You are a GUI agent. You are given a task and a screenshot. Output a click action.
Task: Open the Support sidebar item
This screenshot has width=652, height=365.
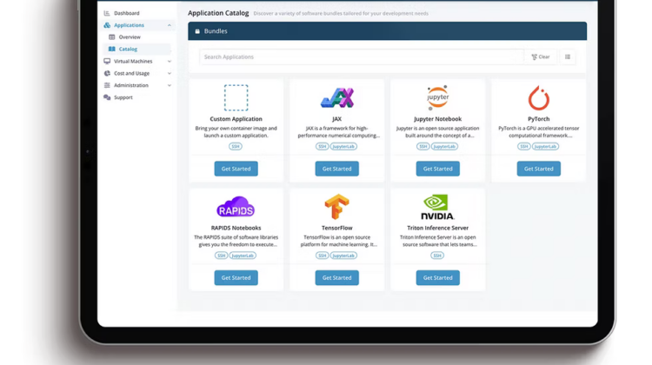pos(123,97)
